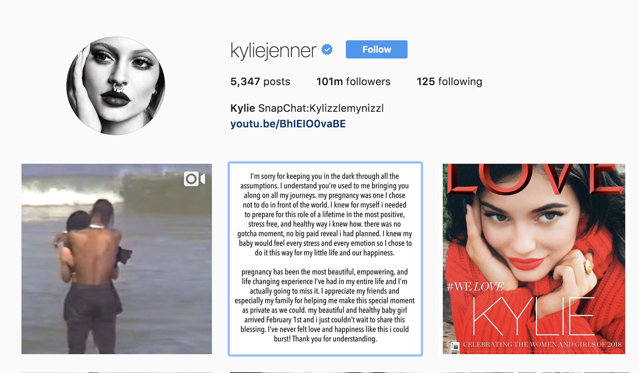
Task: Open the beach video post thumbnail
Action: (117, 259)
